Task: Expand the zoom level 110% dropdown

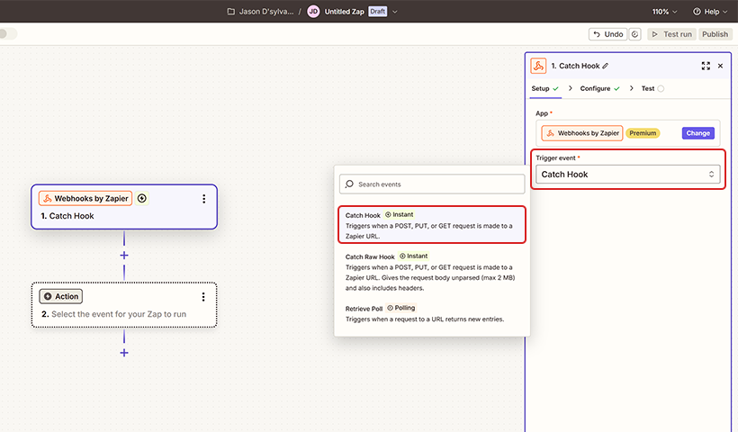Action: (x=666, y=12)
